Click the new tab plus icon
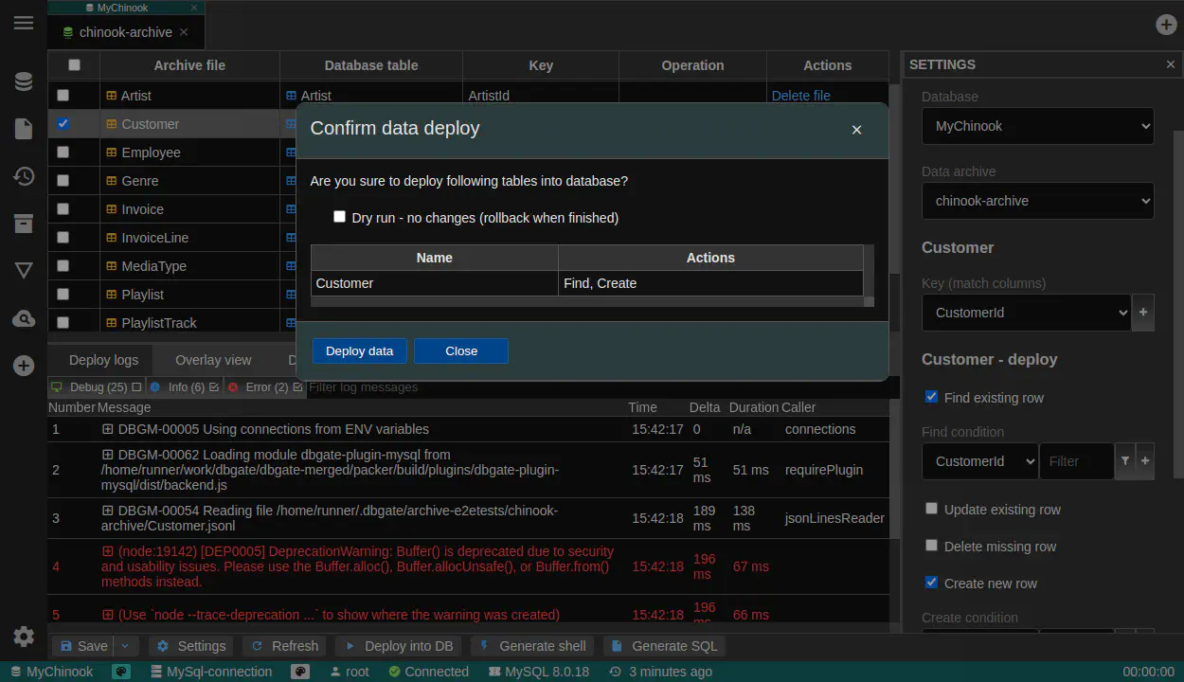Image resolution: width=1184 pixels, height=682 pixels. pyautogui.click(x=1166, y=25)
